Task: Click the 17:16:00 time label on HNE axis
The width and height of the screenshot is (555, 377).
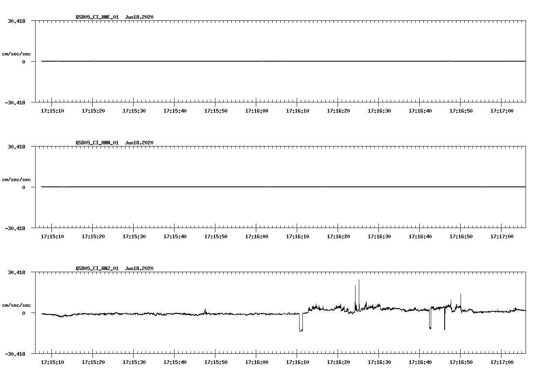Action: (x=257, y=111)
